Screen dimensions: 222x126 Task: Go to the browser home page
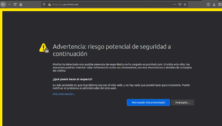(x=21, y=4)
